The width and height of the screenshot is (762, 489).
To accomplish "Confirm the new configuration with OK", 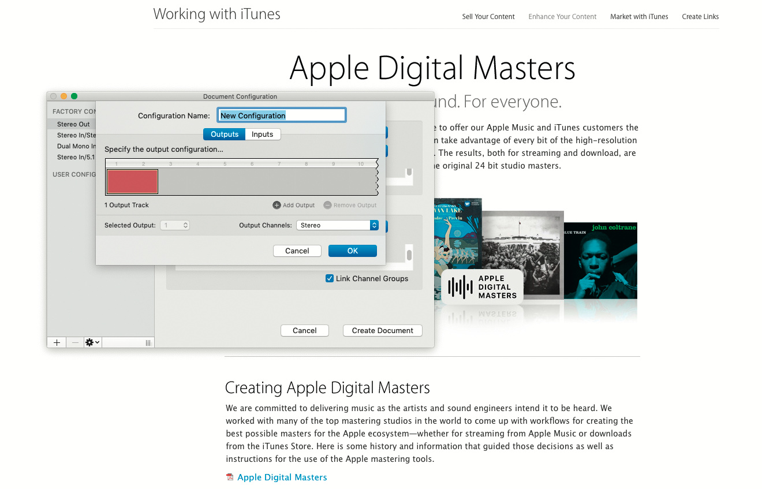I will click(x=353, y=251).
